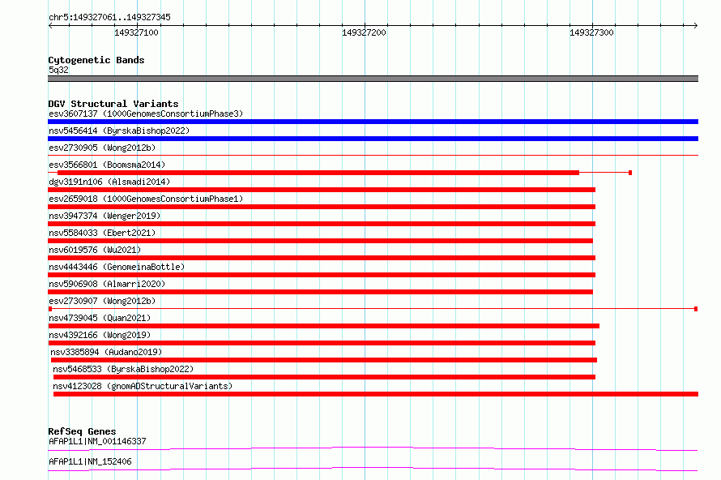Select the esv2659018 (1000GenomesConsortiumPhase1) label
Viewport: 721px width, 480px height.
point(146,199)
